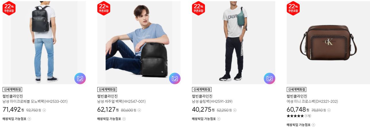Open the 남성 캐주얼 백팩(HH2547-001) product link
The image size is (370, 128).
coord(121,101)
